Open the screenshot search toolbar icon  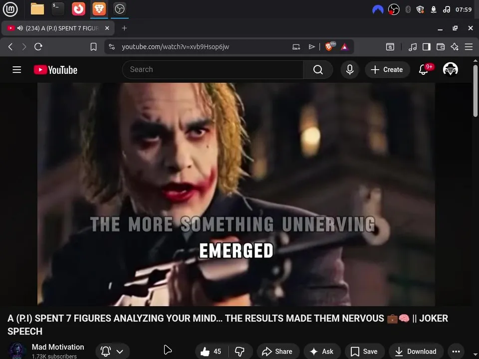click(390, 47)
